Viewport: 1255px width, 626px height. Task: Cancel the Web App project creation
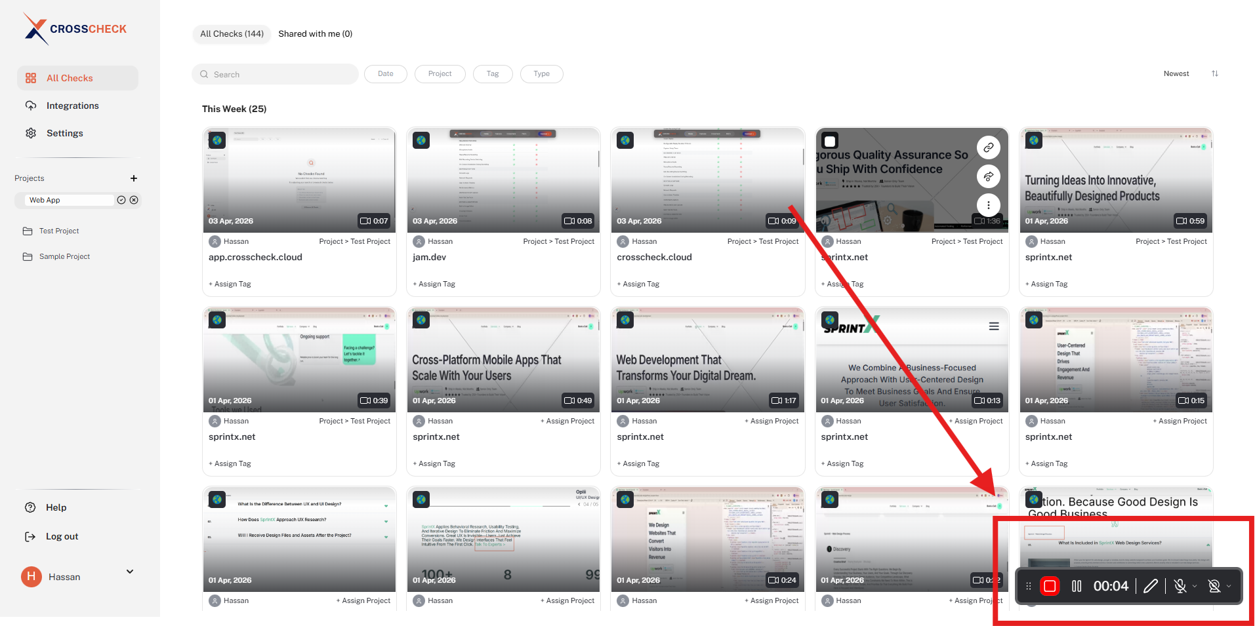click(x=134, y=200)
